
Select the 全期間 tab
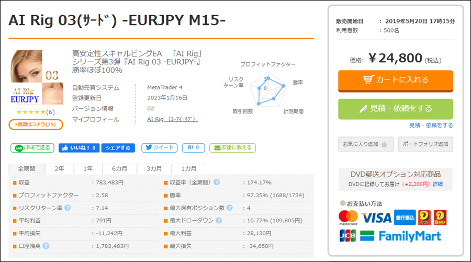click(x=27, y=169)
